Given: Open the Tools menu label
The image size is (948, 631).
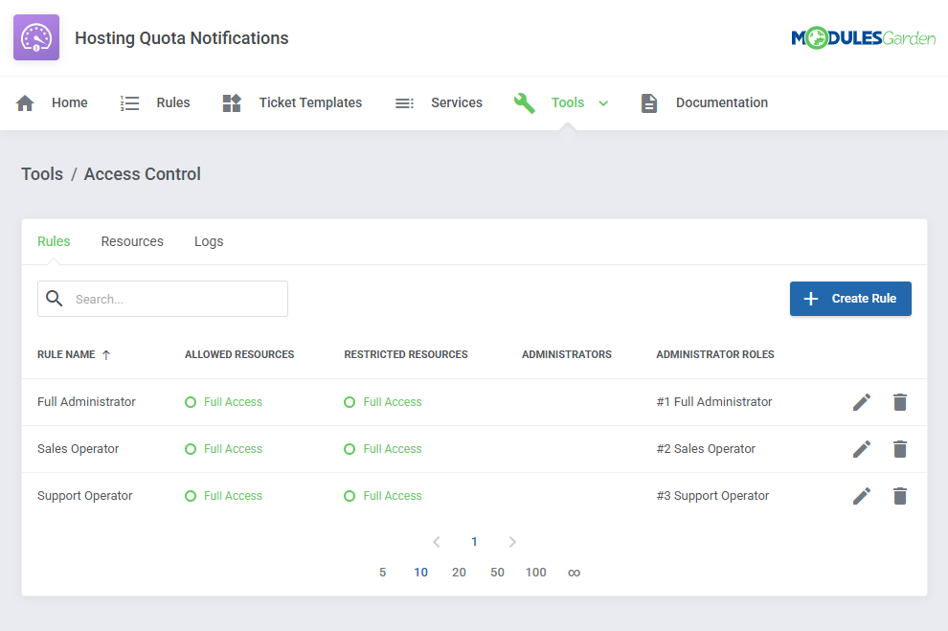Looking at the screenshot, I should tap(568, 102).
